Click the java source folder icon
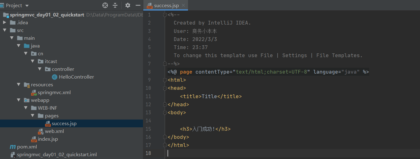The width and height of the screenshot is (420, 159). 27,46
